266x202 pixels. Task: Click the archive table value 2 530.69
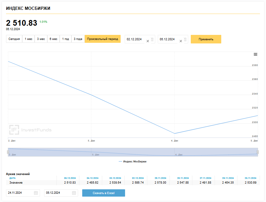pyautogui.click(x=250, y=183)
